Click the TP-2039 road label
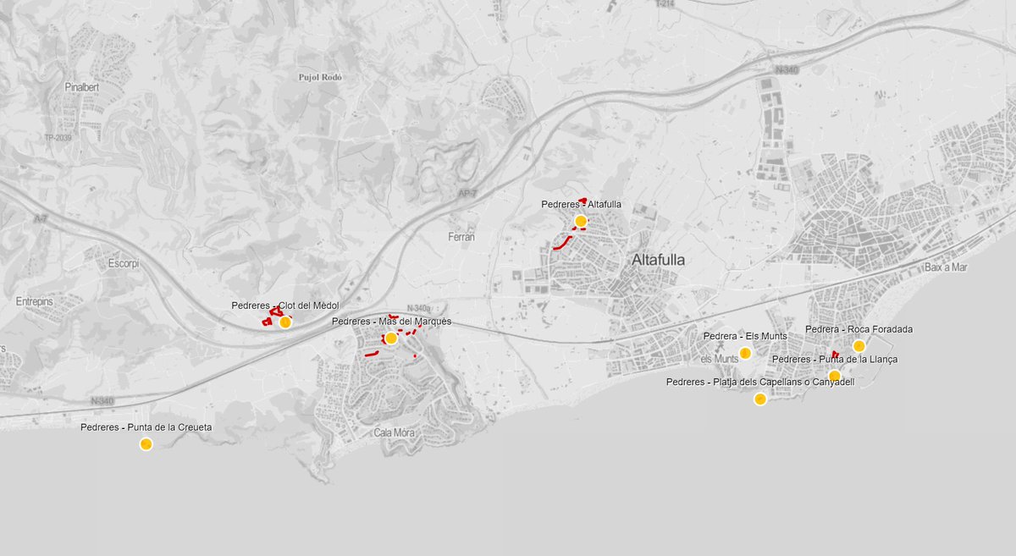The height and width of the screenshot is (556, 1016). (60, 137)
